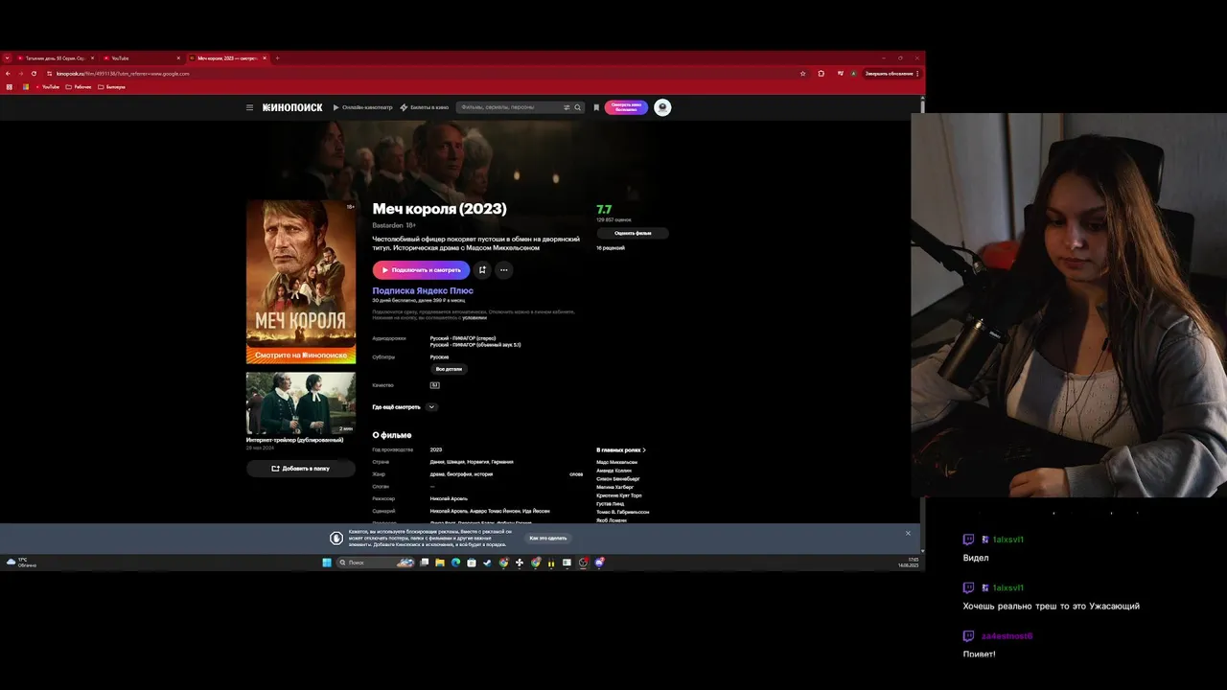Click Добавить в папку button
This screenshot has width=1227, height=690.
(x=301, y=469)
